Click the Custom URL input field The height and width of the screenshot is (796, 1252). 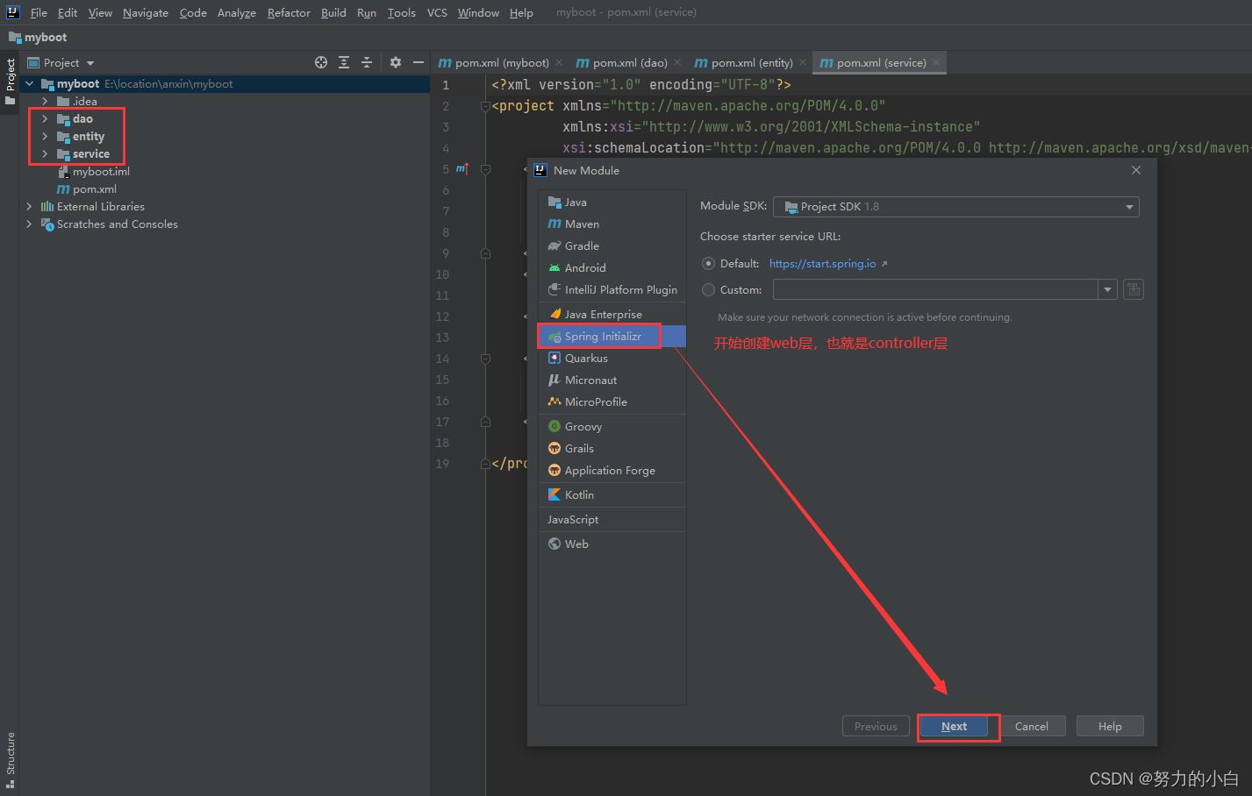coord(935,289)
